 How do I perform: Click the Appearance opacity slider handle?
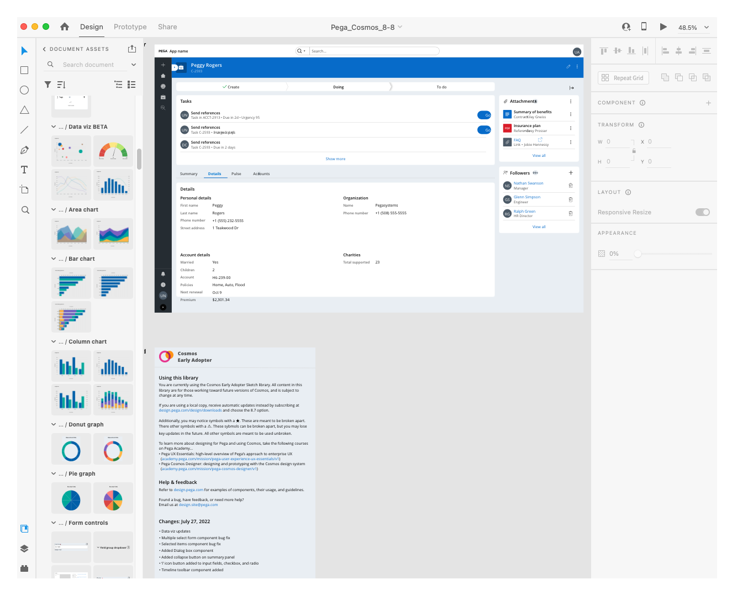(x=638, y=254)
